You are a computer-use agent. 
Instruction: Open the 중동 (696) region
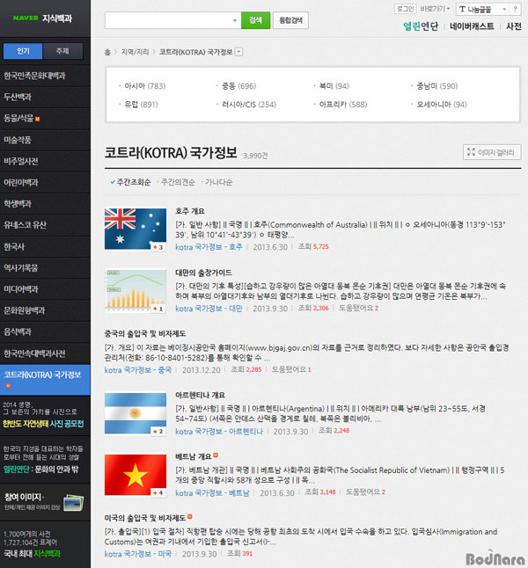(239, 86)
